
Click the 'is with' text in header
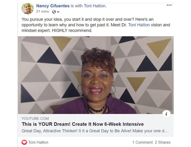pos(77,6)
